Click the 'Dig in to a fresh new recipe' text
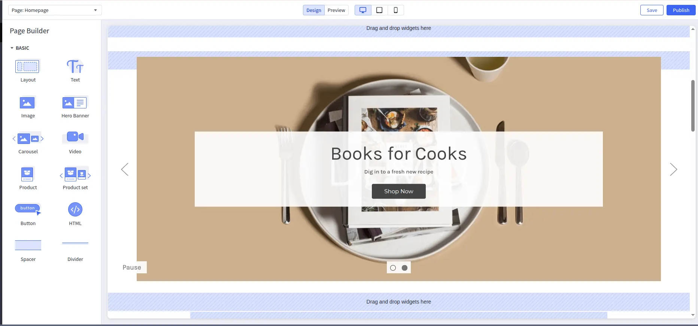The image size is (698, 326). (399, 172)
